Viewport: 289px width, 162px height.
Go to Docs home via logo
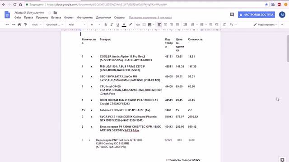(x=7, y=15)
